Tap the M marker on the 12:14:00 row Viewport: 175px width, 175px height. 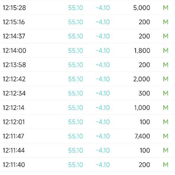[x=166, y=51]
